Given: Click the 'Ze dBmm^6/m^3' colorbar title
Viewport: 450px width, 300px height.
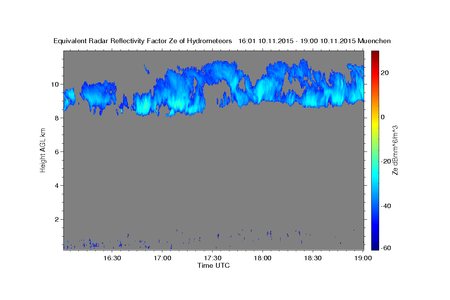Looking at the screenshot, I should coord(394,150).
